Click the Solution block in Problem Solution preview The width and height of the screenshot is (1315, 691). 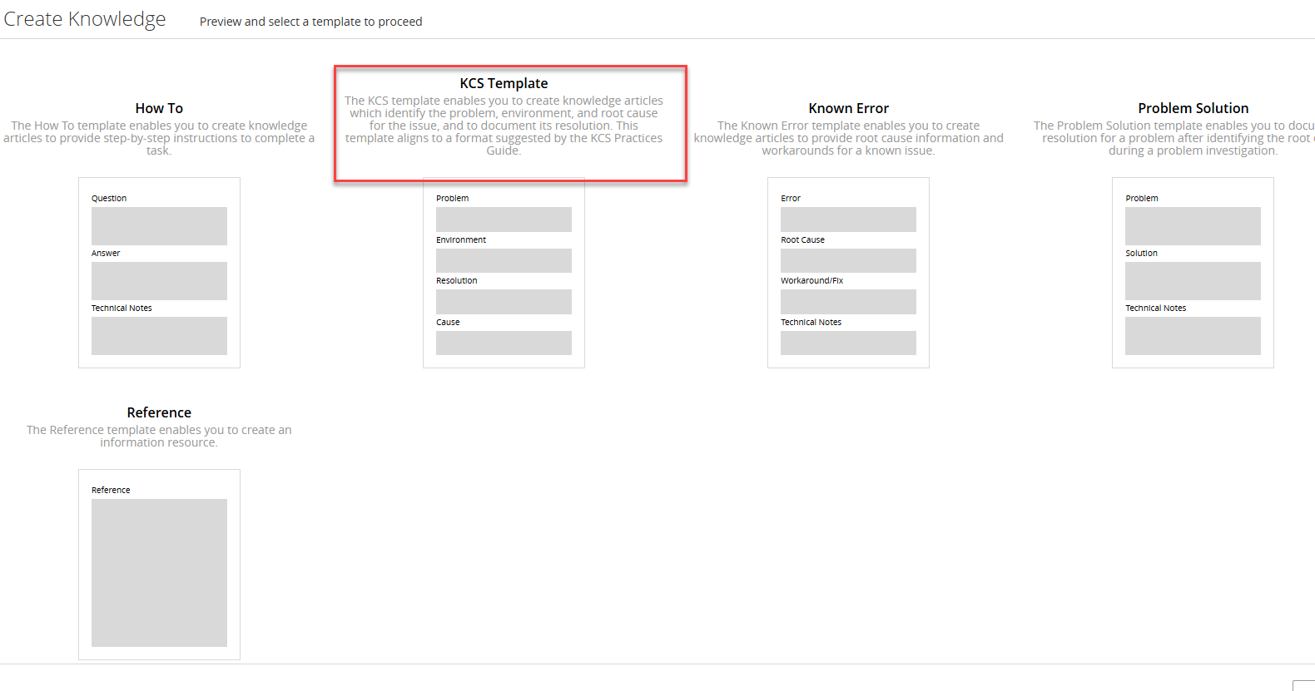tap(1193, 281)
